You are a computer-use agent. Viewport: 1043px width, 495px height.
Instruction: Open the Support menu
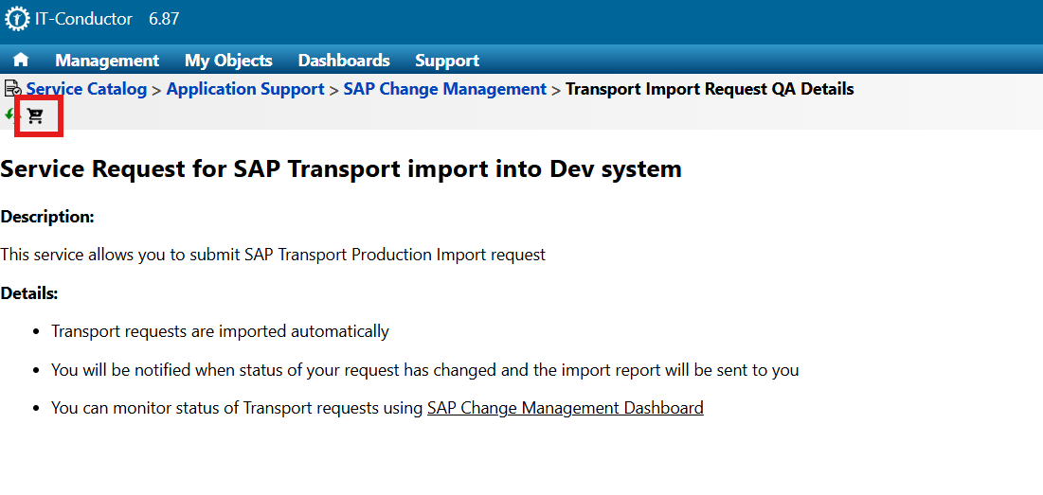coord(447,61)
